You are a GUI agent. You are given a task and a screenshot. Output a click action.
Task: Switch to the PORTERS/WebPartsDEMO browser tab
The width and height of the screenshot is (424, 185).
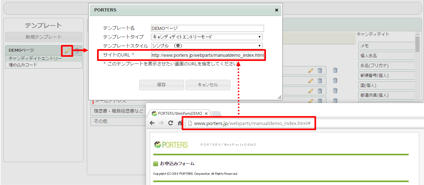180,113
